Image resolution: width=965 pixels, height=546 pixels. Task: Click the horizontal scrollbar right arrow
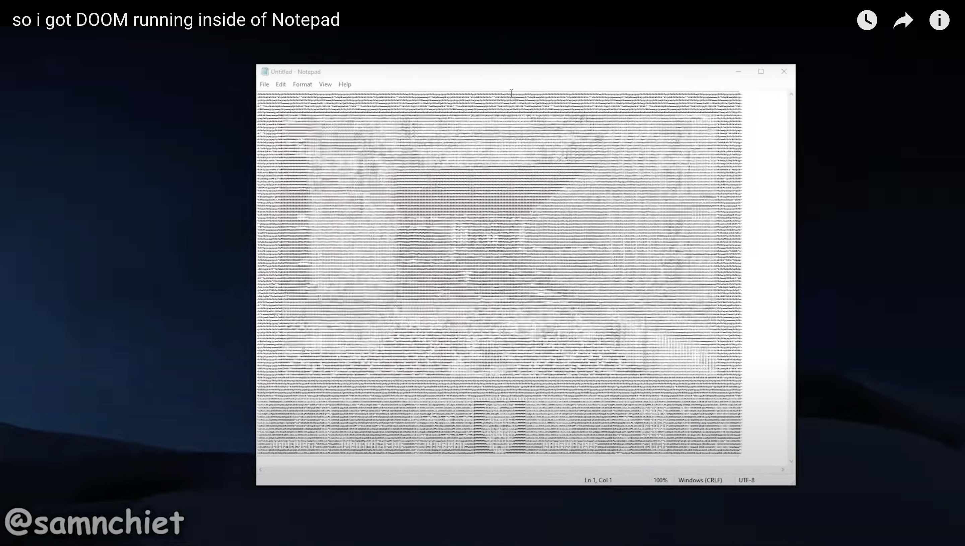783,470
